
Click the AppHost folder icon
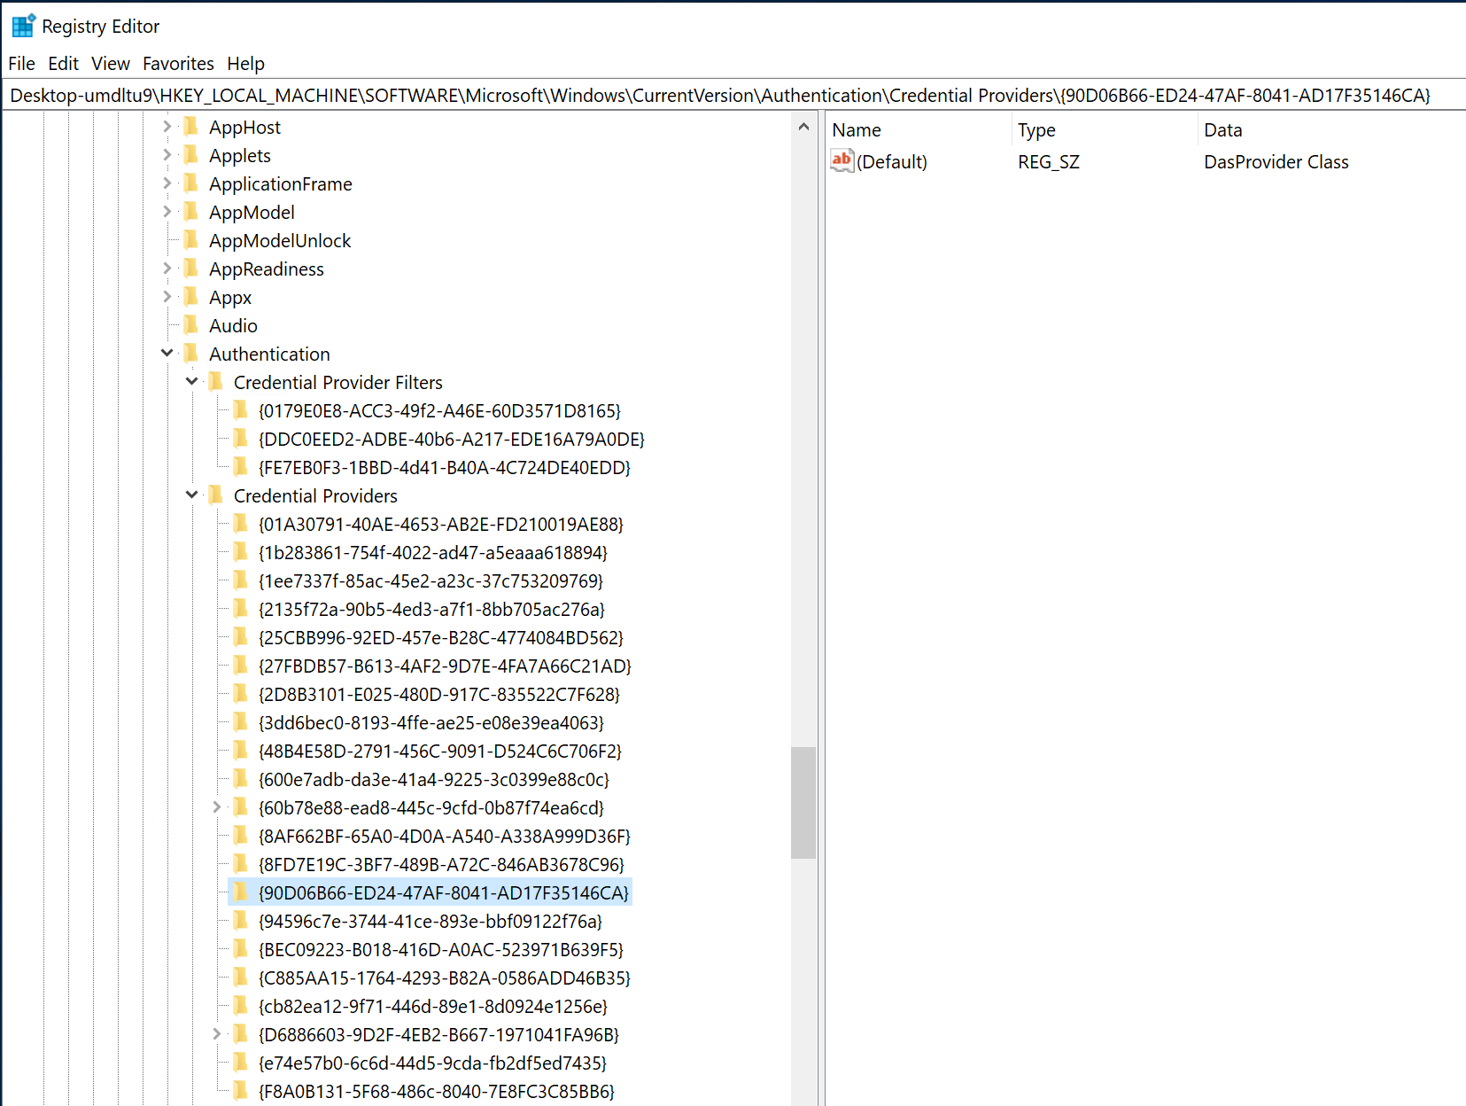(x=190, y=127)
